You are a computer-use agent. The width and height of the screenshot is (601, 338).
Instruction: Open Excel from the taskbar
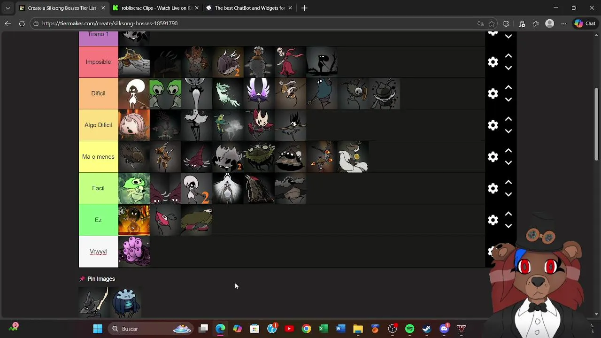point(324,329)
